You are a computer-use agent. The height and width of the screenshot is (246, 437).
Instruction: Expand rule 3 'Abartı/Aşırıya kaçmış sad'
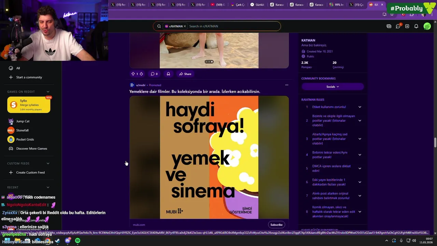point(360,139)
